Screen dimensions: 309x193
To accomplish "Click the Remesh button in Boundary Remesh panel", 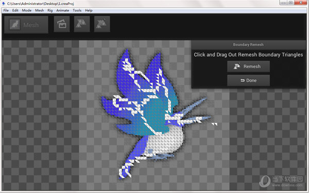I will pos(248,66).
